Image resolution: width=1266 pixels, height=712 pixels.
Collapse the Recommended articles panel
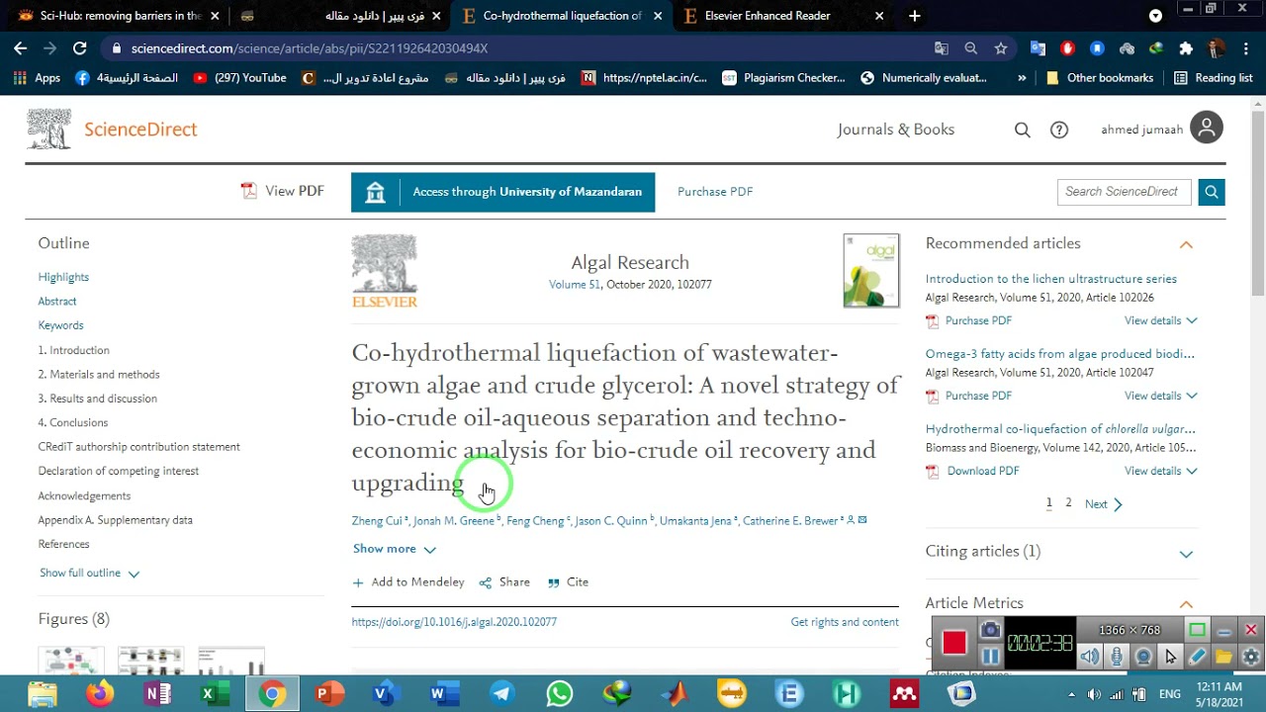click(1186, 244)
